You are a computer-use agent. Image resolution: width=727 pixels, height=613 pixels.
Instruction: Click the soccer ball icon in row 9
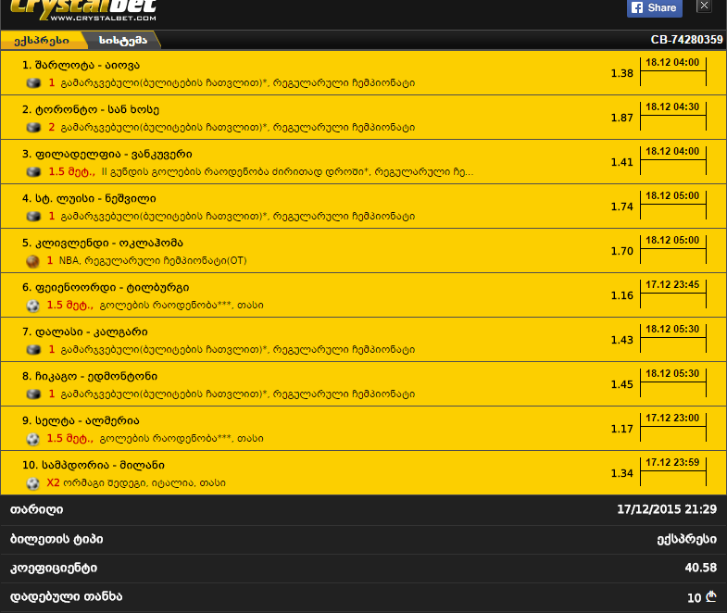point(32,439)
